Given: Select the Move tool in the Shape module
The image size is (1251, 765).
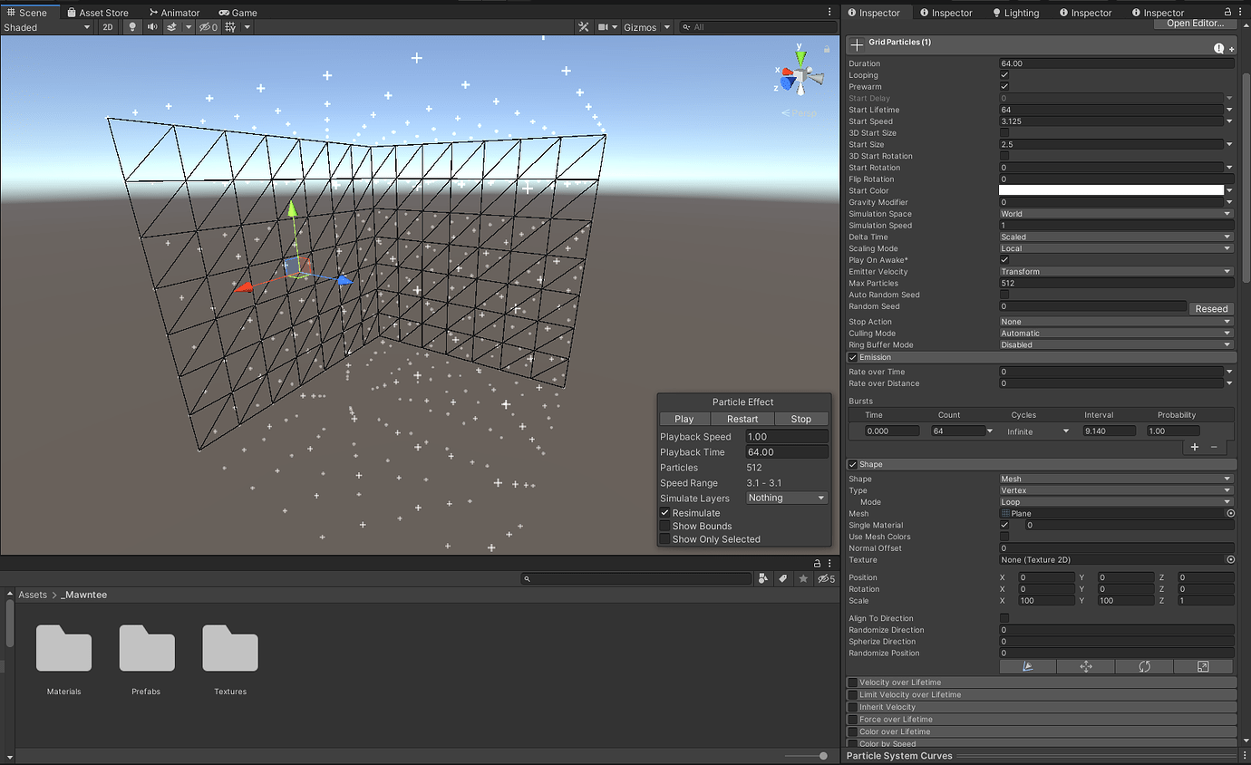Looking at the screenshot, I should (1085, 666).
